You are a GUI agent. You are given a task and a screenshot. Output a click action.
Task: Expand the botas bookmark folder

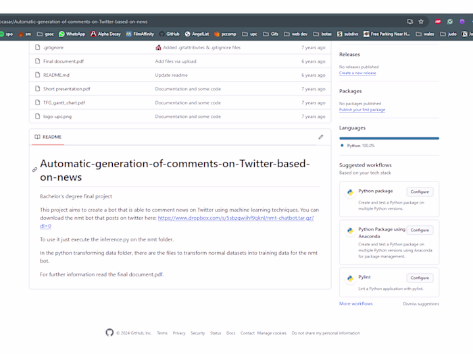tap(322, 34)
